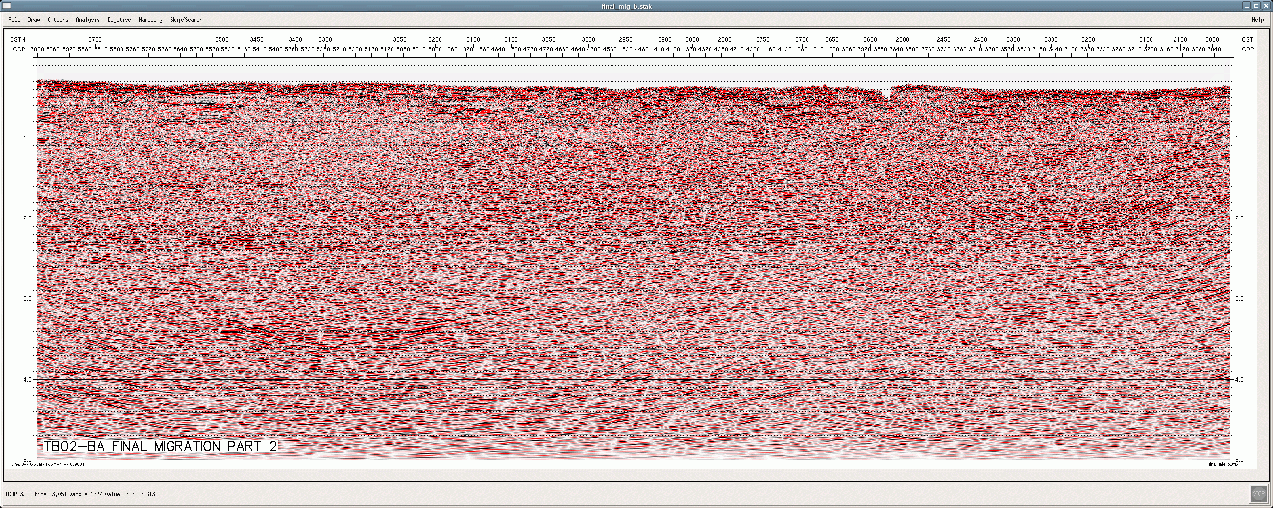Close the final_mig_b.stak window

click(x=1266, y=6)
